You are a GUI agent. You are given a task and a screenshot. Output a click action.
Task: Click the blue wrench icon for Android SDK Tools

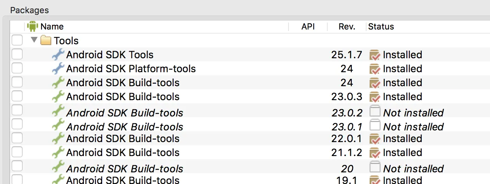pos(58,55)
